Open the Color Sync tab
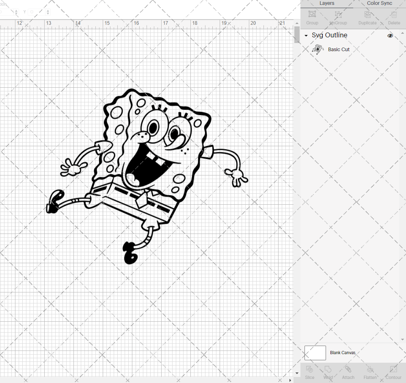The width and height of the screenshot is (406, 383). pos(379,3)
